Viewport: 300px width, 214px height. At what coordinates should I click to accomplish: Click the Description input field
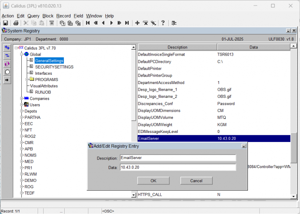pos(178,158)
